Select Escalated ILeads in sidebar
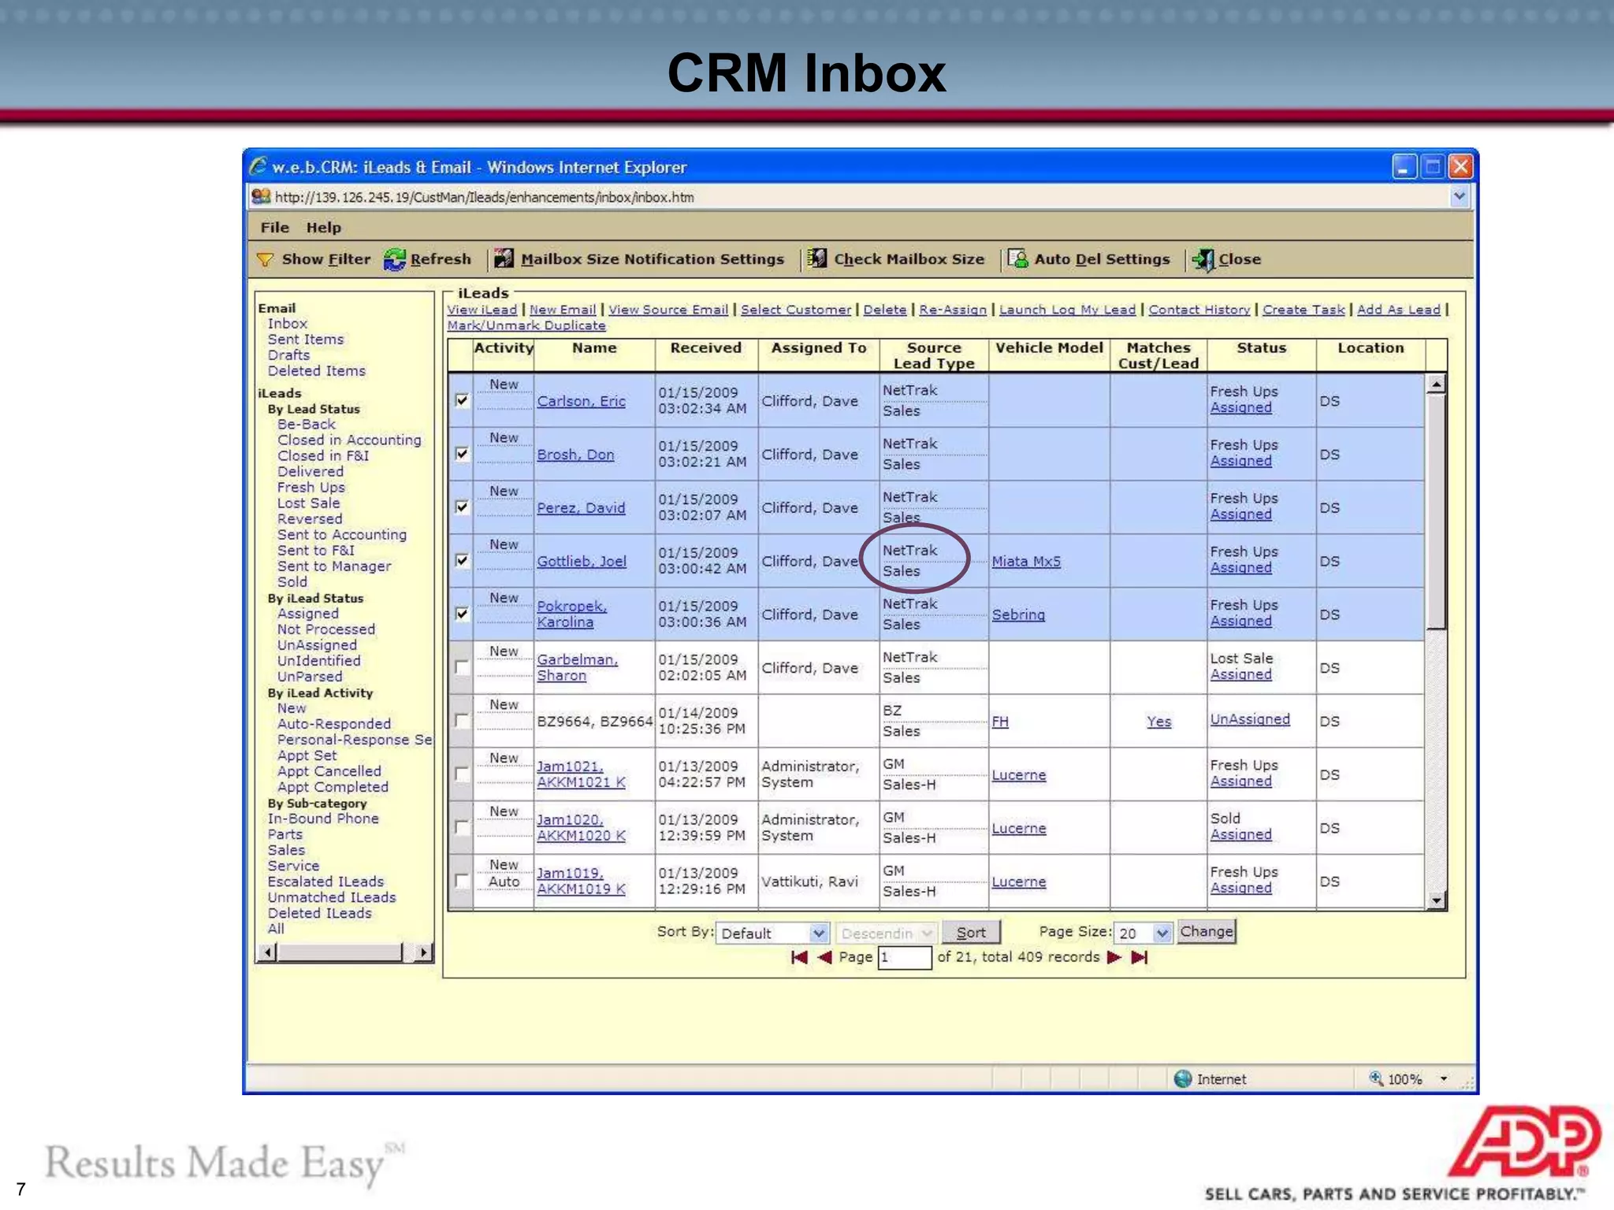The width and height of the screenshot is (1614, 1210). (x=325, y=881)
